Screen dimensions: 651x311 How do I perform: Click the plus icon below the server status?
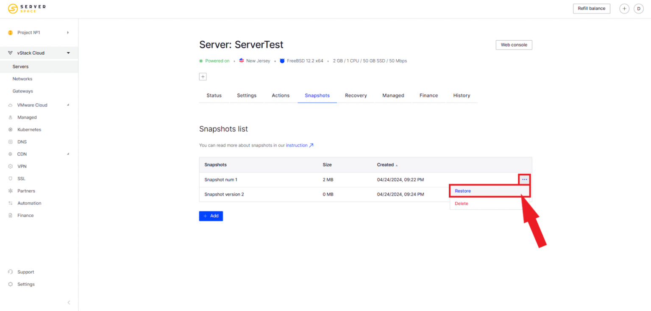pyautogui.click(x=203, y=76)
